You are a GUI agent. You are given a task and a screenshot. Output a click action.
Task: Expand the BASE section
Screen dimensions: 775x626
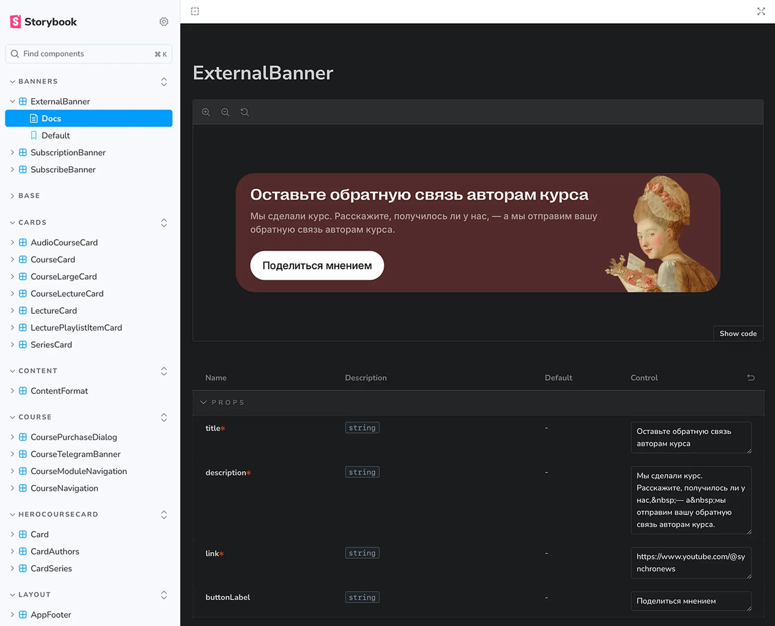(x=25, y=196)
